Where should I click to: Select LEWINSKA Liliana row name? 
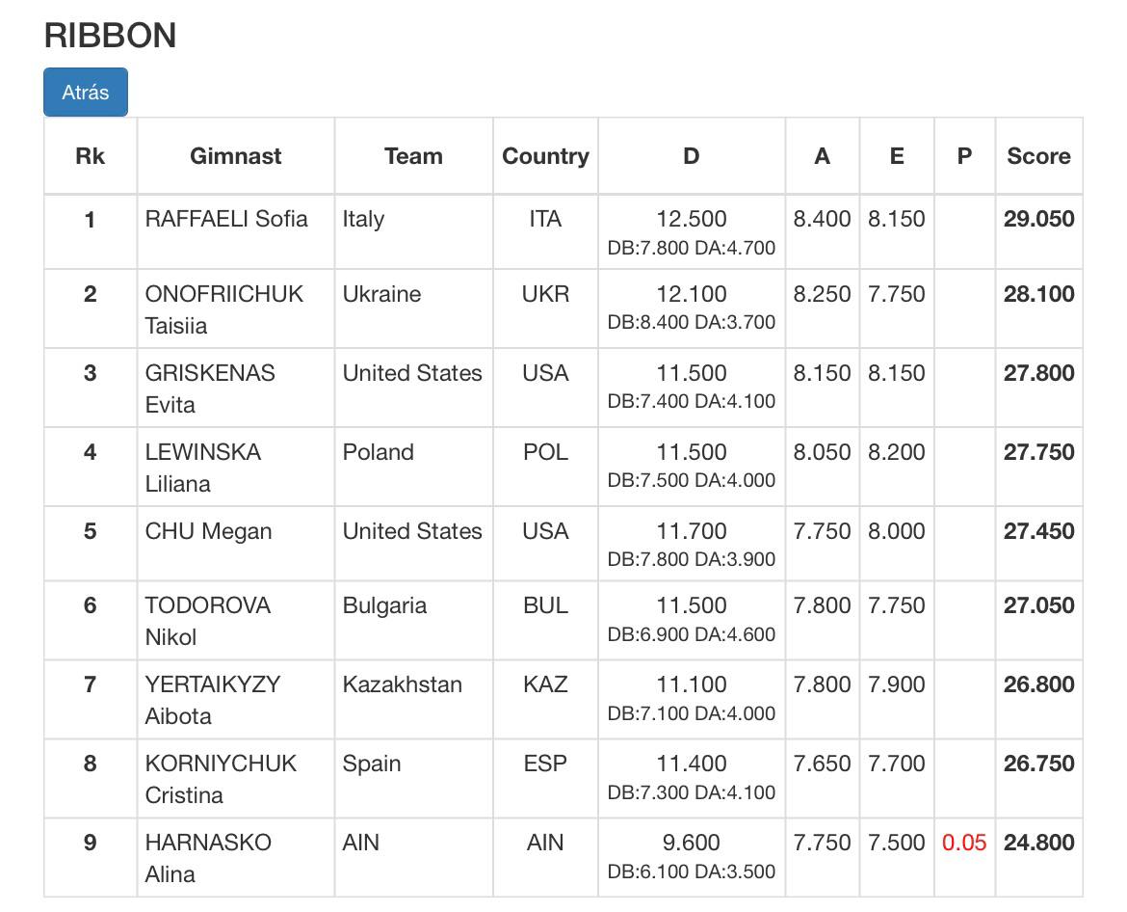click(x=202, y=468)
